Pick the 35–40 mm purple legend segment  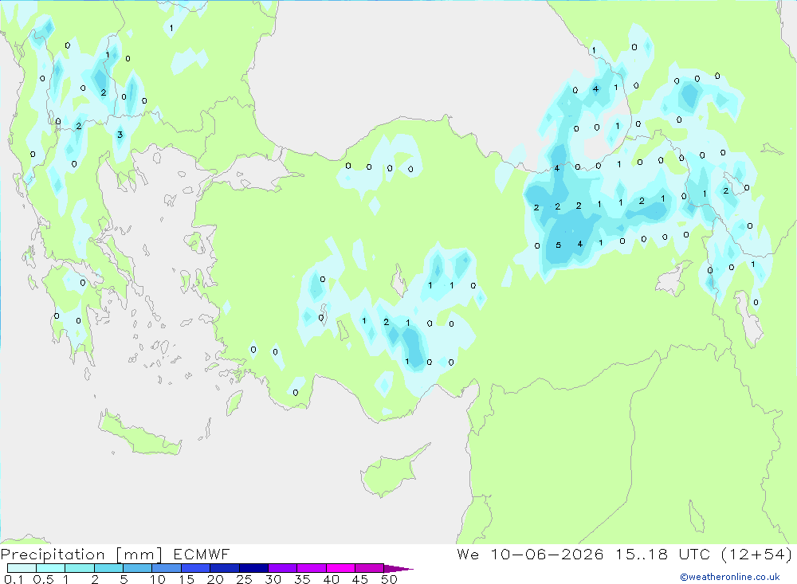312,568
